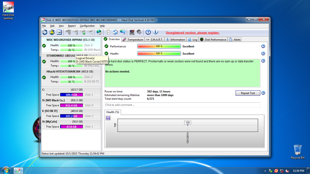310x174 pixels.
Task: Open the Configuration menu
Action: [87, 26]
